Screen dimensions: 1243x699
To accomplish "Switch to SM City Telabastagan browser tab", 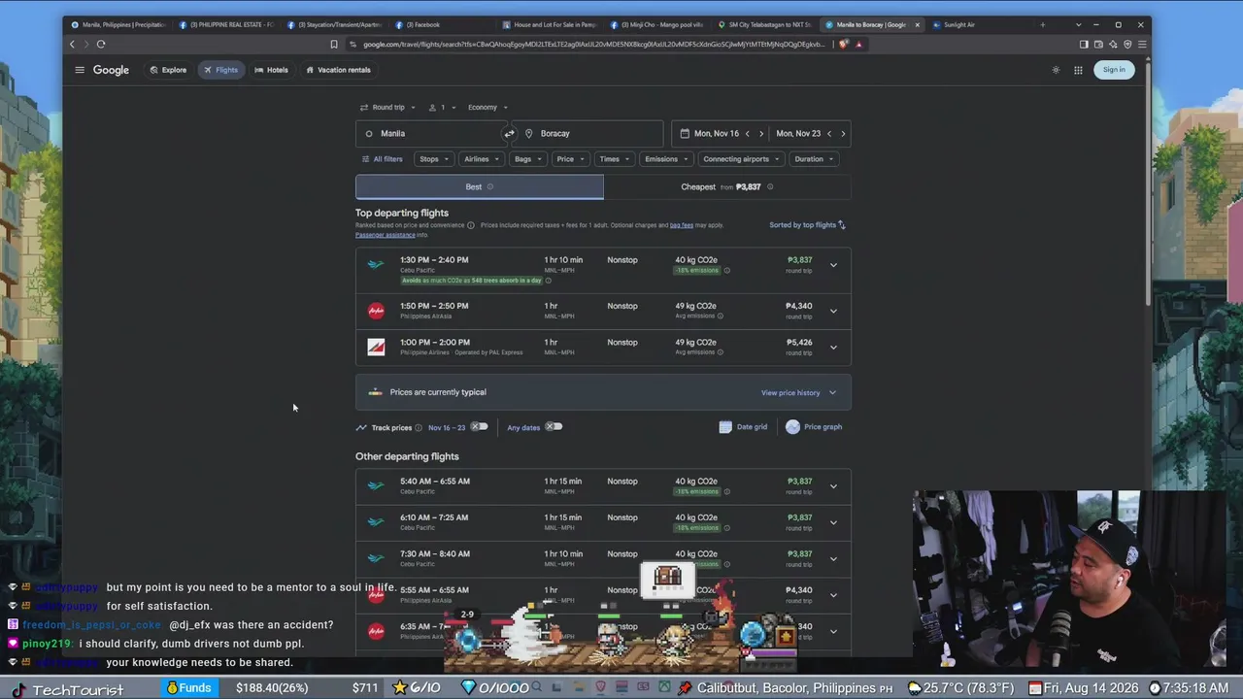I will 764,24.
